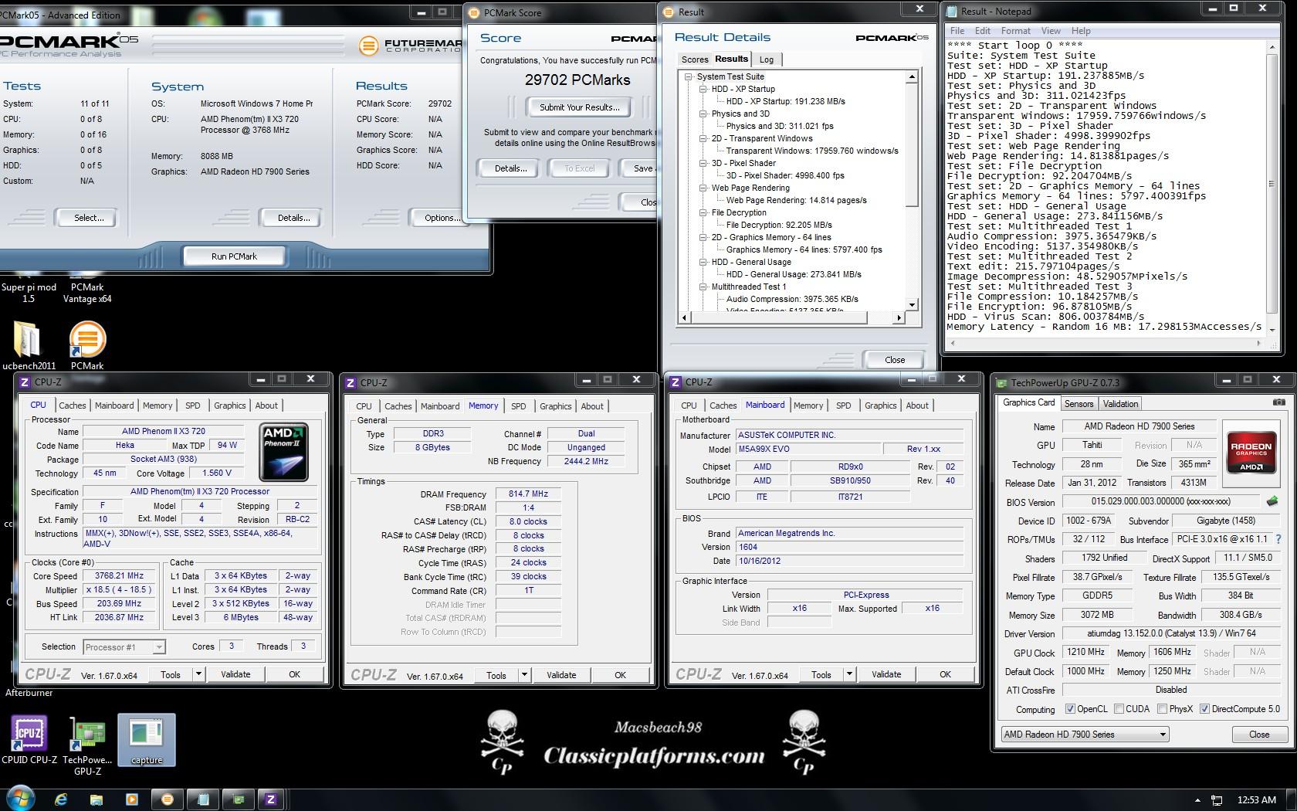Toggle the DirectCompute 5.0 checkbox
Screen dimensions: 1297x811
1204,709
